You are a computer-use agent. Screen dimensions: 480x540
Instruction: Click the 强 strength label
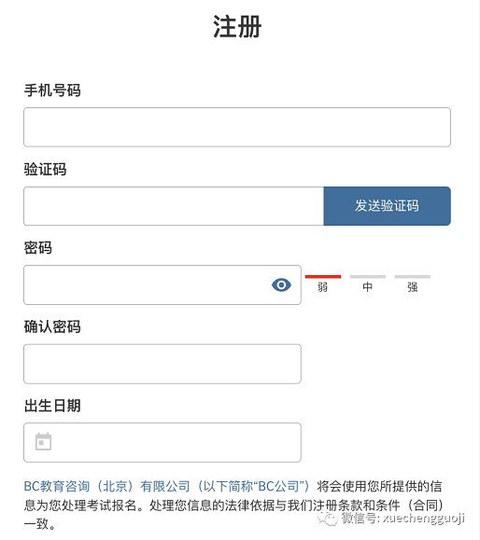click(413, 287)
